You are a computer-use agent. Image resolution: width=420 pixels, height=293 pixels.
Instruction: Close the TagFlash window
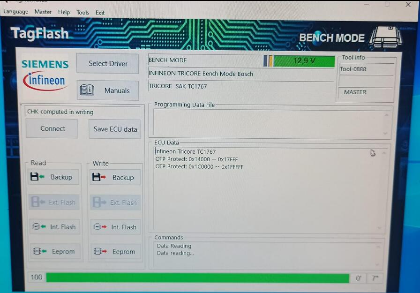408,5
